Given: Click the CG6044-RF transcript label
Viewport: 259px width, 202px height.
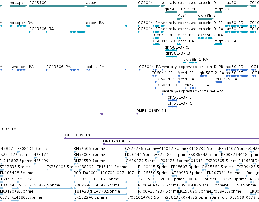Looking at the screenshot, I should coord(162,35).
